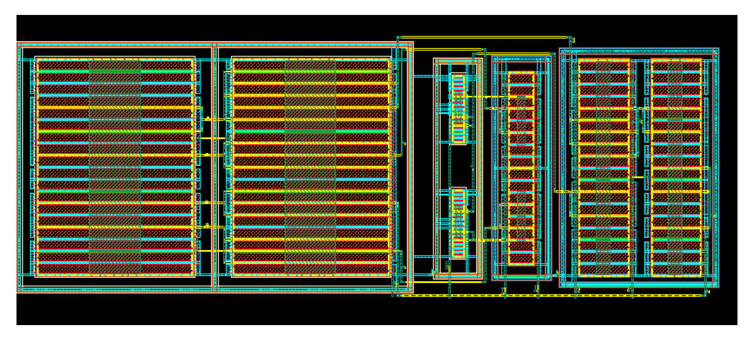Select left transistor column in rightmost block
This screenshot has width=755, height=339.
tap(603, 167)
